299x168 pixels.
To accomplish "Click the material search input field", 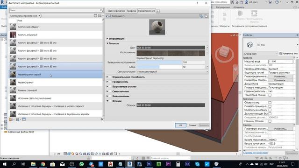I will (x=54, y=10).
